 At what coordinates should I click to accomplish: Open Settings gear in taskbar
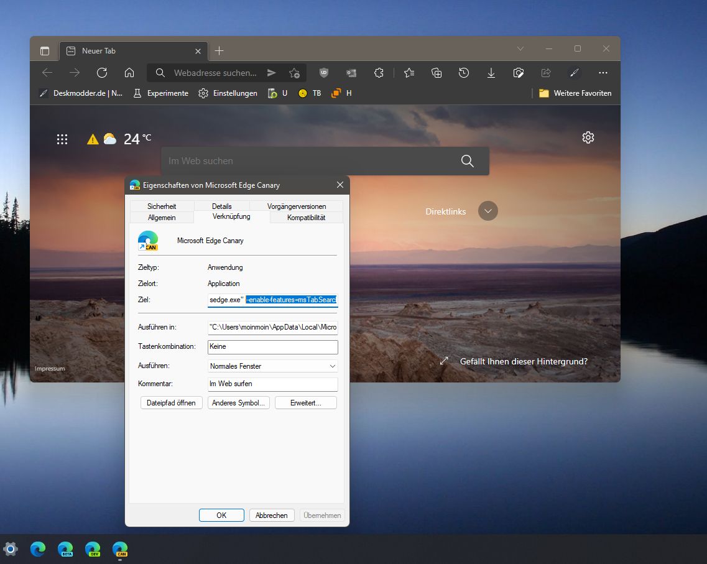11,549
